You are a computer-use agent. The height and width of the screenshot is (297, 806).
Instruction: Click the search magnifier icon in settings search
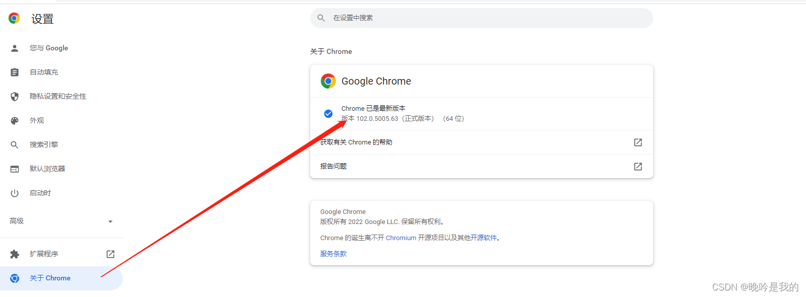[321, 18]
